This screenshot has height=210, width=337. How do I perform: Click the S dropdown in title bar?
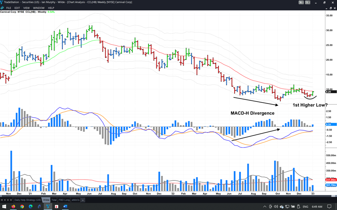tap(301, 2)
